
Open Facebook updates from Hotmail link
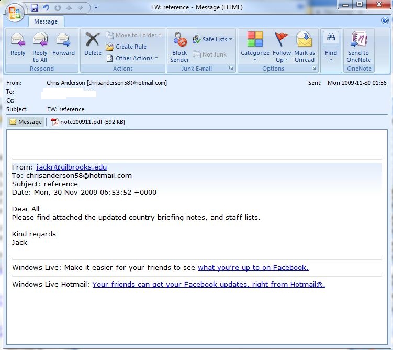point(209,285)
